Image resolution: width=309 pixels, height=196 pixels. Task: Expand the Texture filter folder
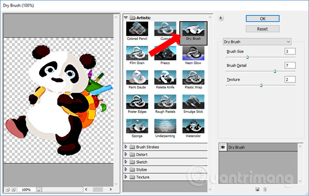coord(126,177)
